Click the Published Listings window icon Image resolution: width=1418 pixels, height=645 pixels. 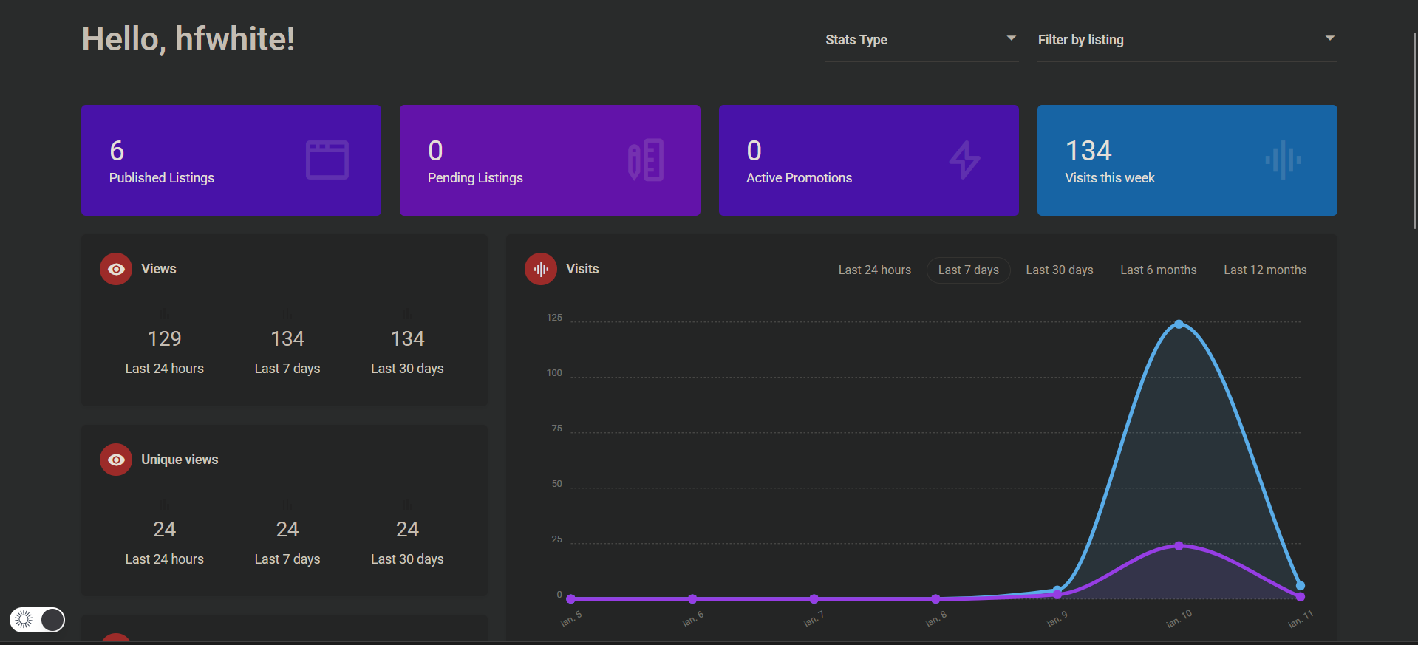[327, 160]
